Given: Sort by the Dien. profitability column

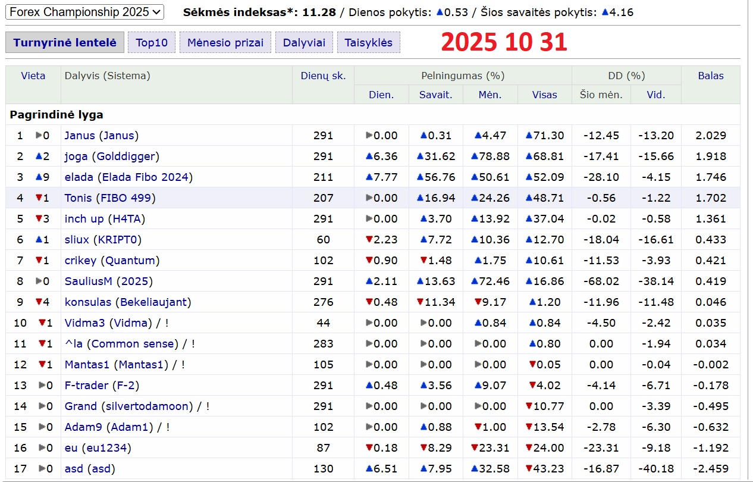Looking at the screenshot, I should coord(381,95).
